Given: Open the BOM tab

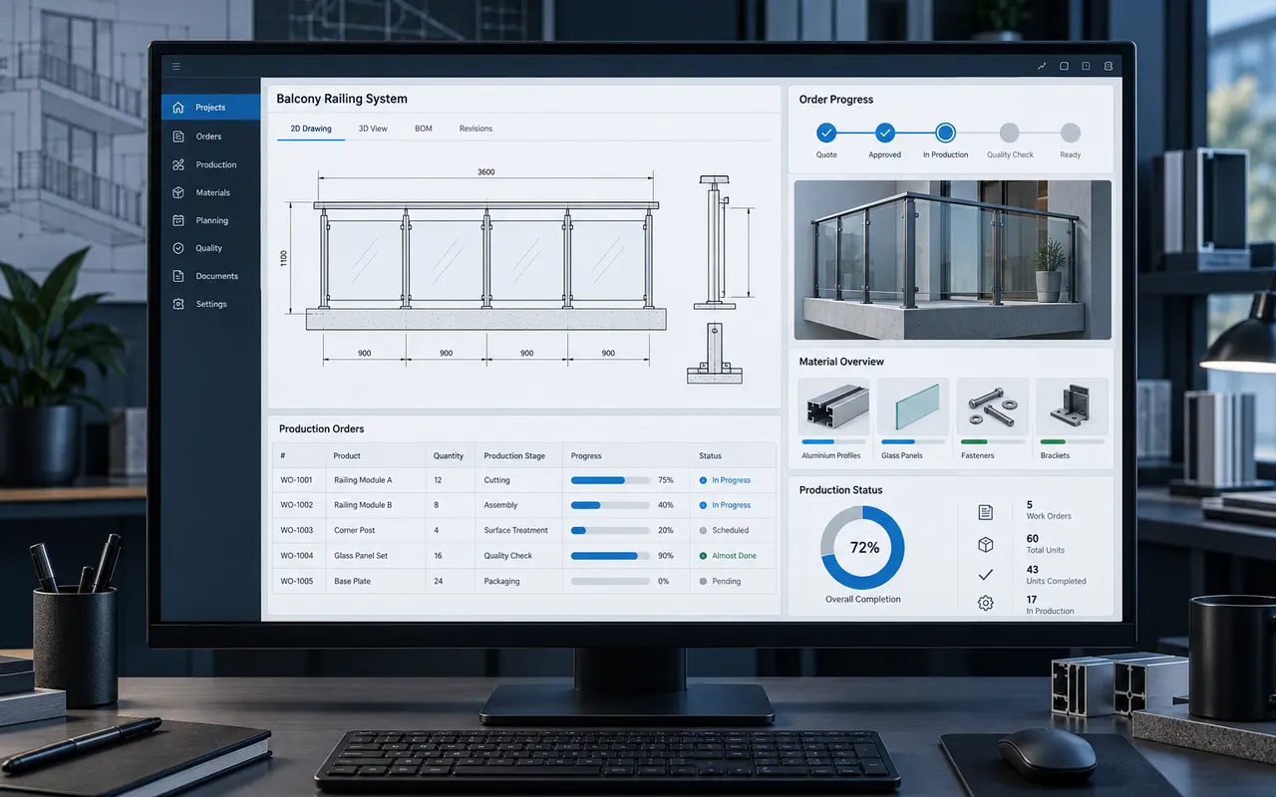Looking at the screenshot, I should [x=424, y=129].
